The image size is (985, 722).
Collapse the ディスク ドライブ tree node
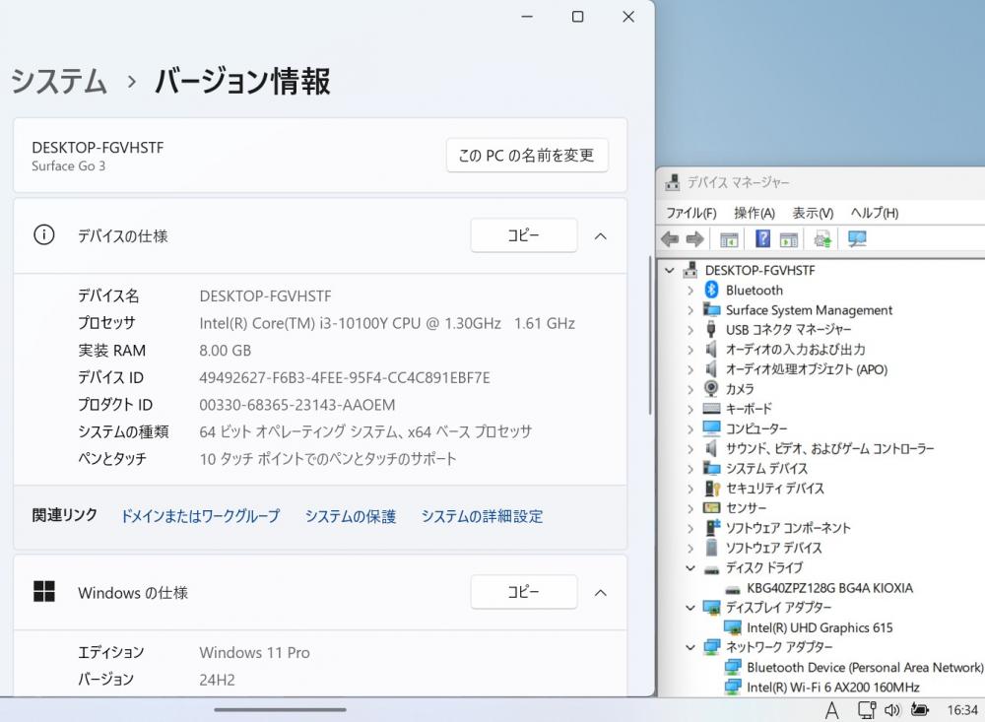[x=690, y=568]
